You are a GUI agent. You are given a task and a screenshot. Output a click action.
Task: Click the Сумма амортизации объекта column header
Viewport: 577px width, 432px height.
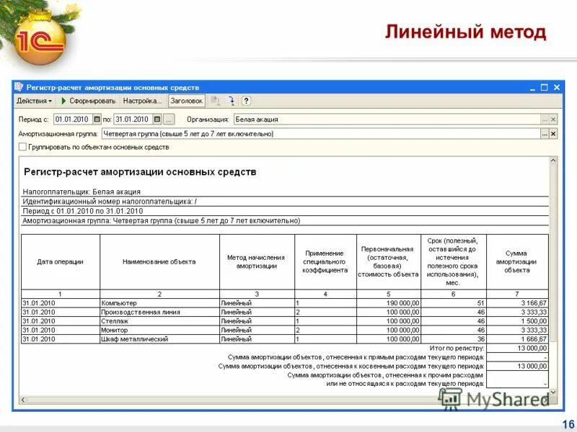(x=517, y=262)
